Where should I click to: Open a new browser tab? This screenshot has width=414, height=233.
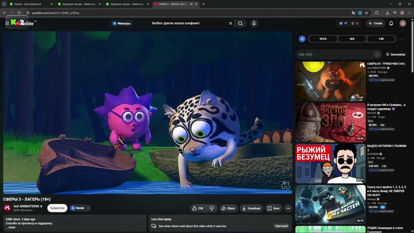203,4
